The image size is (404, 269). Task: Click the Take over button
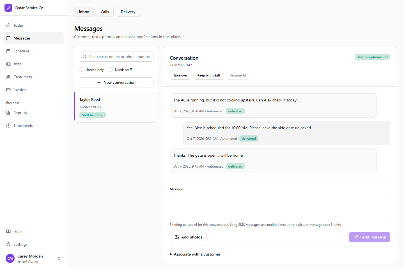180,75
